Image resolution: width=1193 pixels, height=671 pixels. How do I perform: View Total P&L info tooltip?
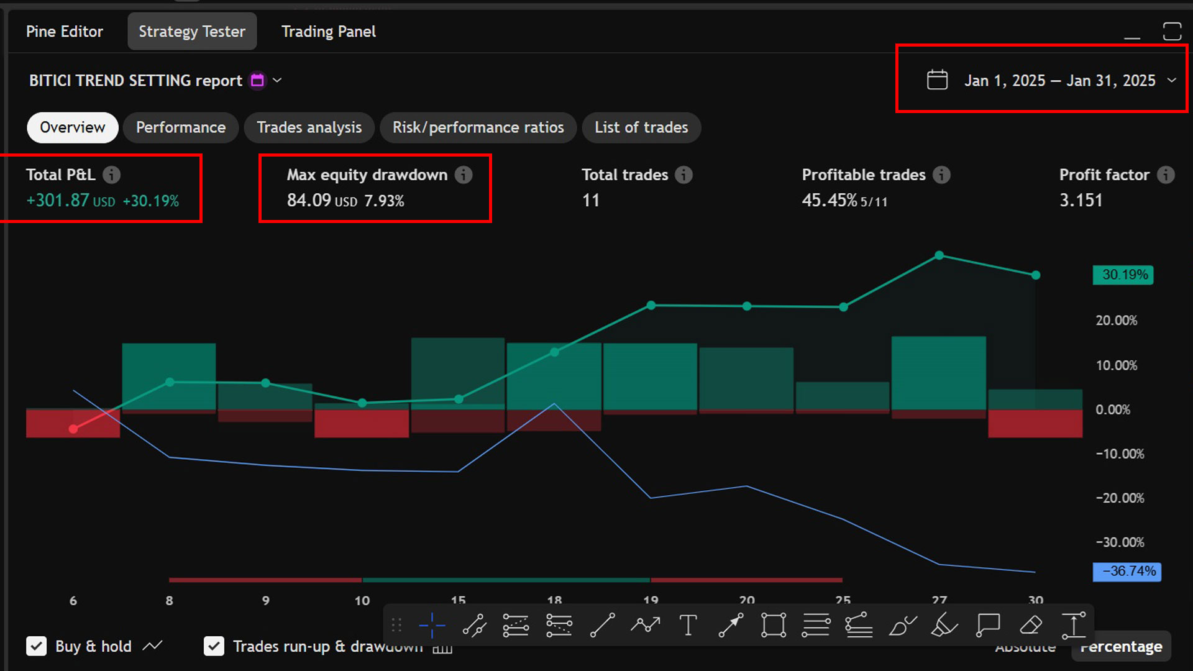(x=112, y=175)
